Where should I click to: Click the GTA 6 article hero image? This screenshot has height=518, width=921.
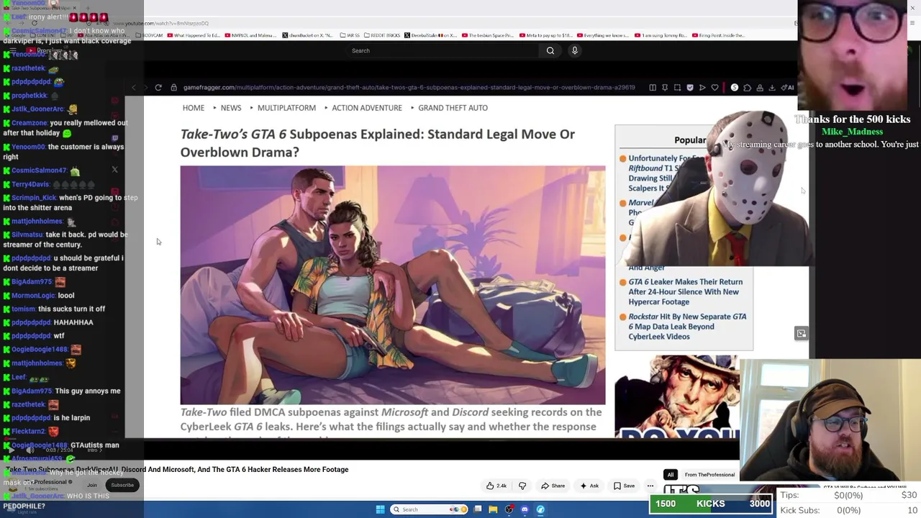[x=393, y=285]
